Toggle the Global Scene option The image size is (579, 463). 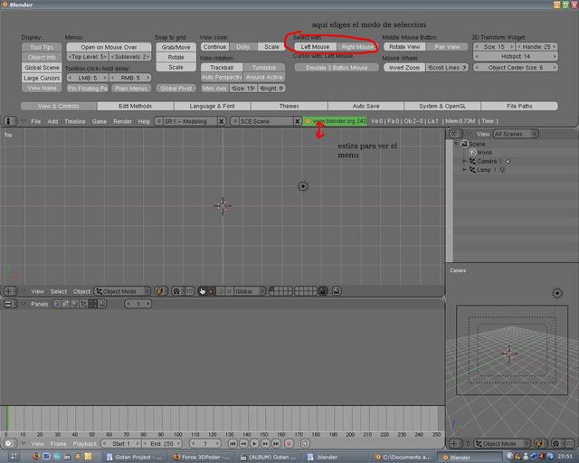[x=42, y=68]
